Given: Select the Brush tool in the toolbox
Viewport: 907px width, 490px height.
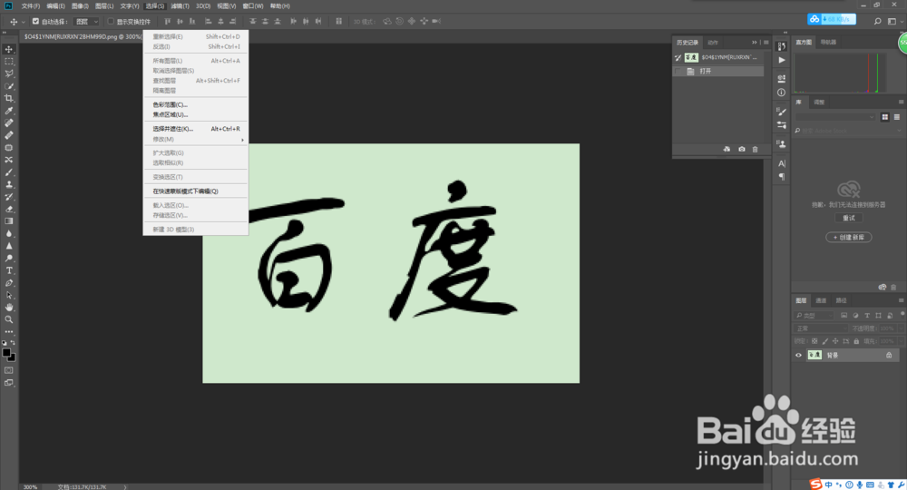Looking at the screenshot, I should click(x=9, y=171).
